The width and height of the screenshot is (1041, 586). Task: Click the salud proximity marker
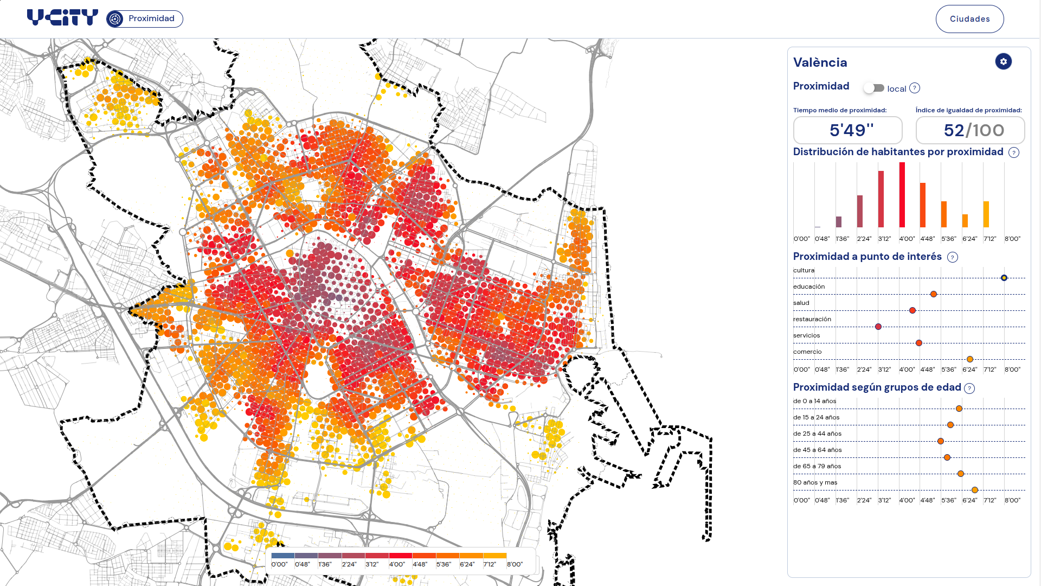click(x=913, y=310)
